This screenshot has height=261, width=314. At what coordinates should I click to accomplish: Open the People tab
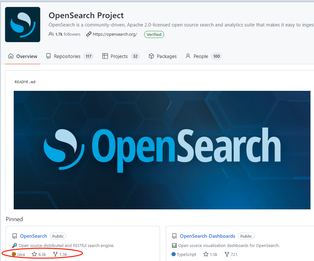click(204, 56)
